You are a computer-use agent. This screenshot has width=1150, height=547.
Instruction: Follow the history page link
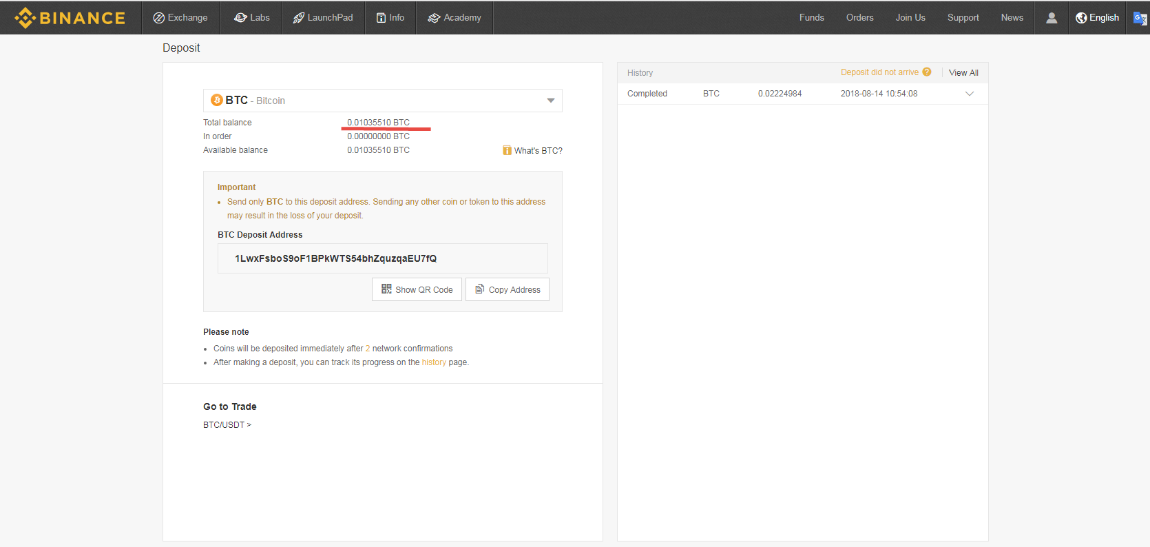tap(434, 362)
